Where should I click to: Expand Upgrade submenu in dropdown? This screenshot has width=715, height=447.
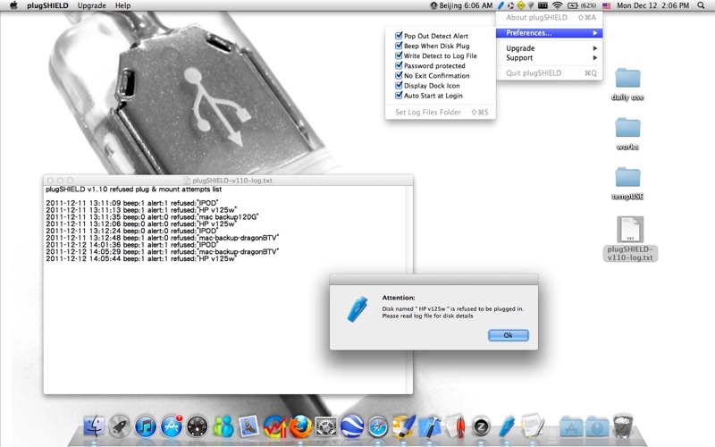(x=549, y=48)
